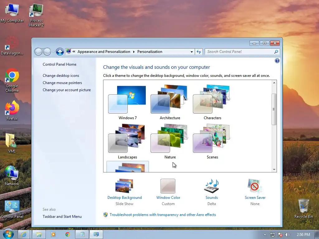Expand the double-chevron breadcrumb overflow

point(74,52)
